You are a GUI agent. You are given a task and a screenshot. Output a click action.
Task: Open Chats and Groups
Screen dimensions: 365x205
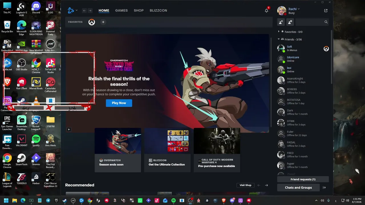point(298,188)
